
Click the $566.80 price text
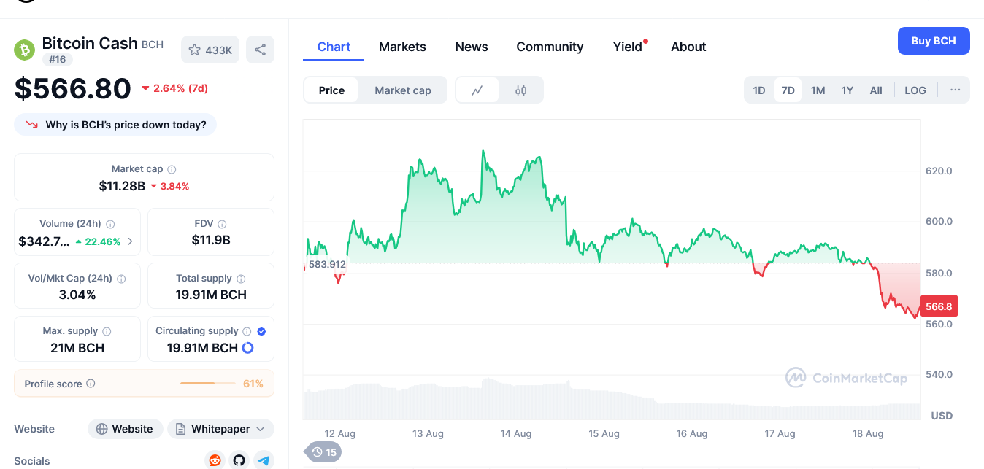pos(73,88)
